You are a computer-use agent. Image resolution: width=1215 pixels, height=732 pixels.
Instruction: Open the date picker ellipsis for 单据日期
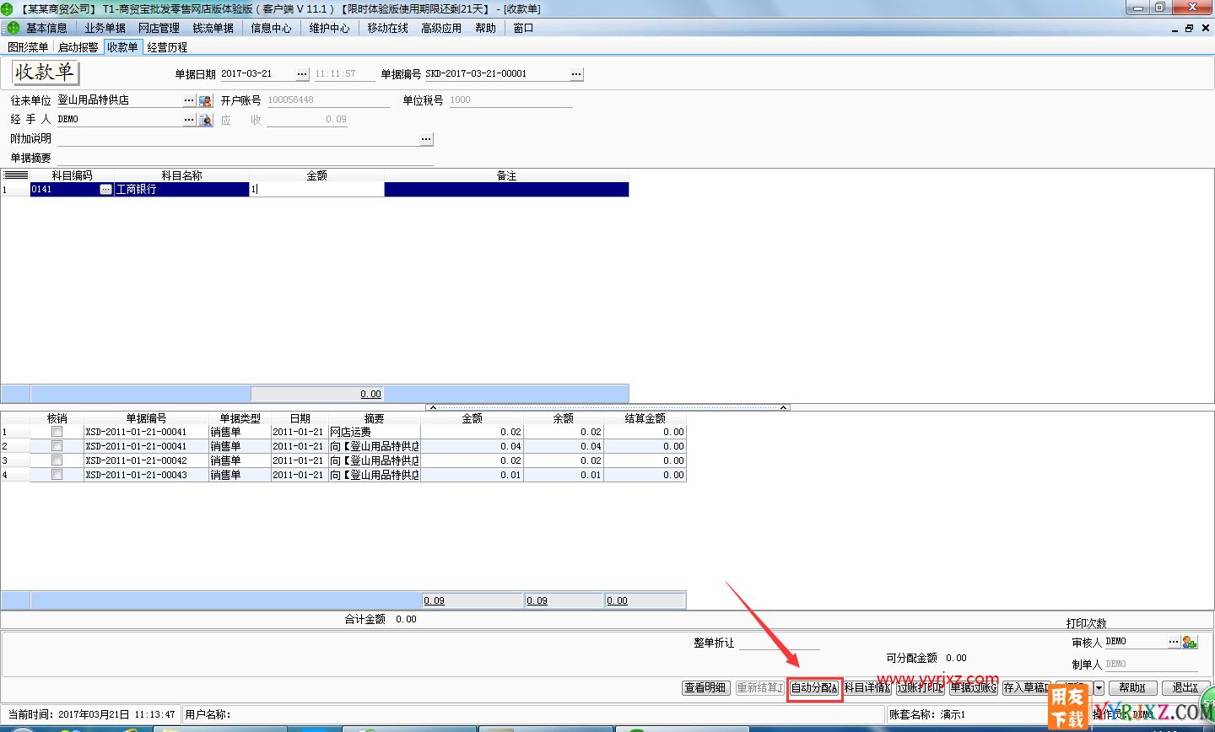[x=303, y=74]
